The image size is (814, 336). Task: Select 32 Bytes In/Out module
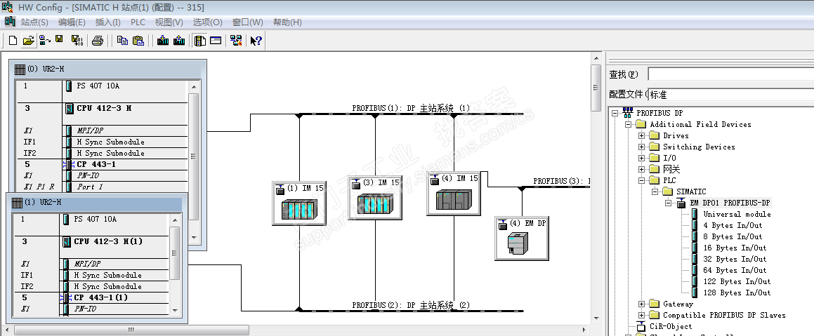tap(735, 260)
